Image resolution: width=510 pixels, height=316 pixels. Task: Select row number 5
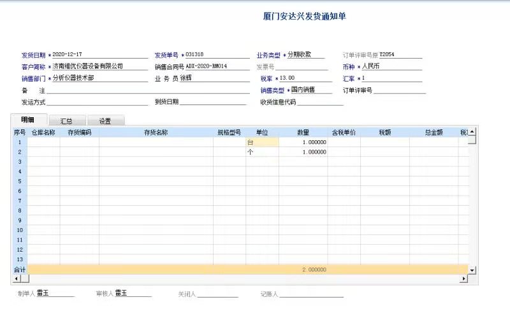(x=20, y=181)
